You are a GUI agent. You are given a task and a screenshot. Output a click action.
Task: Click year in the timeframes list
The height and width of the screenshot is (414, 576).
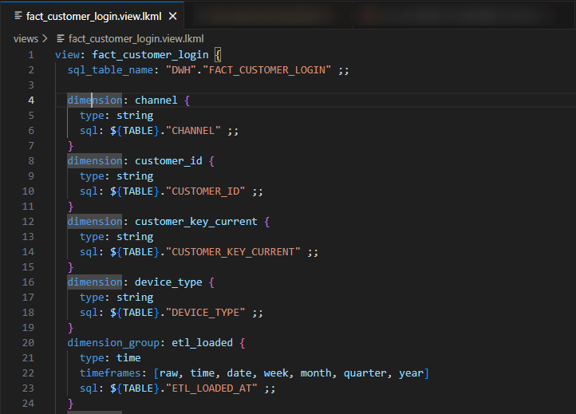coord(411,373)
